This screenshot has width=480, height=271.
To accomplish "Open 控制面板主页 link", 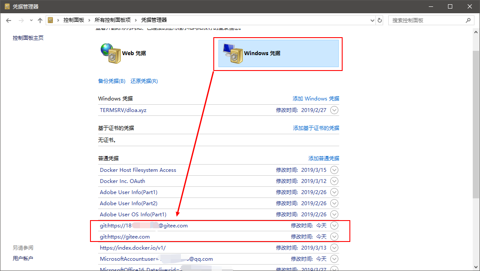I will (x=28, y=38).
